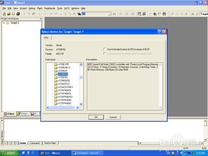Open the Project menu
The image size is (208, 156).
[23, 8]
